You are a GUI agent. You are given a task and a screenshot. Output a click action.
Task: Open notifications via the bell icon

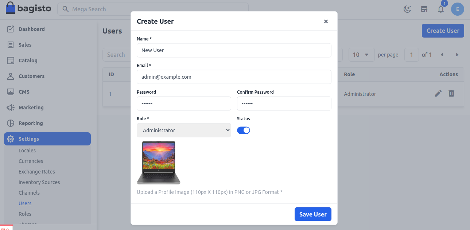pyautogui.click(x=440, y=9)
